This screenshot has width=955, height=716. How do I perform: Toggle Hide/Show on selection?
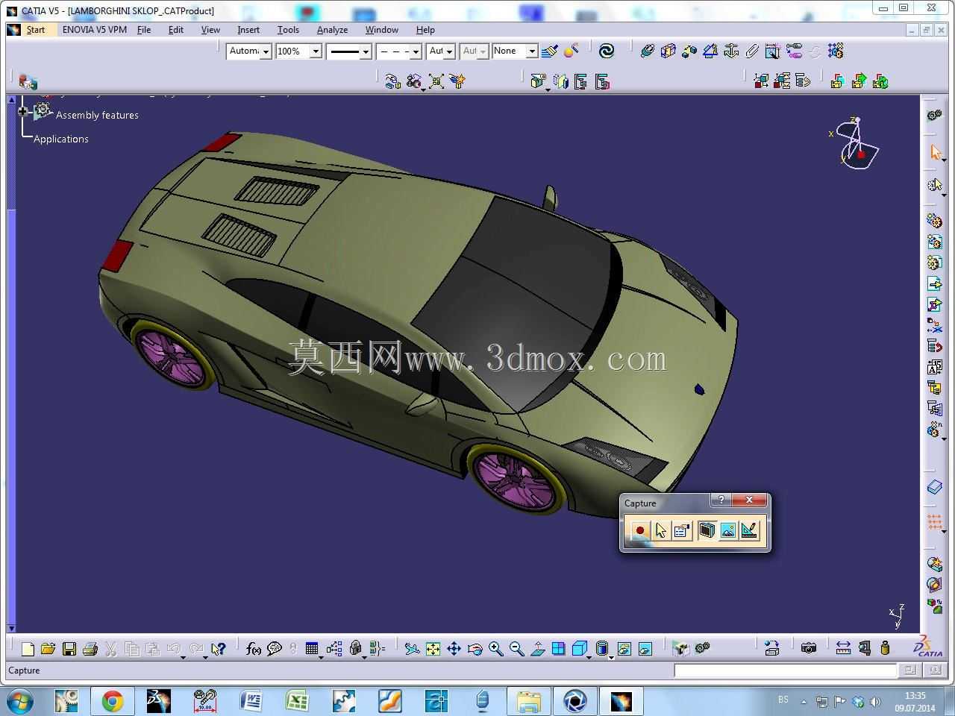[x=624, y=649]
